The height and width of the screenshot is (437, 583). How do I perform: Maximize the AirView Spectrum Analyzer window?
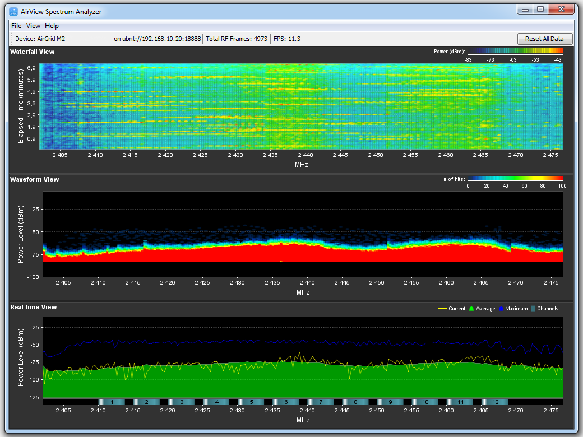540,10
